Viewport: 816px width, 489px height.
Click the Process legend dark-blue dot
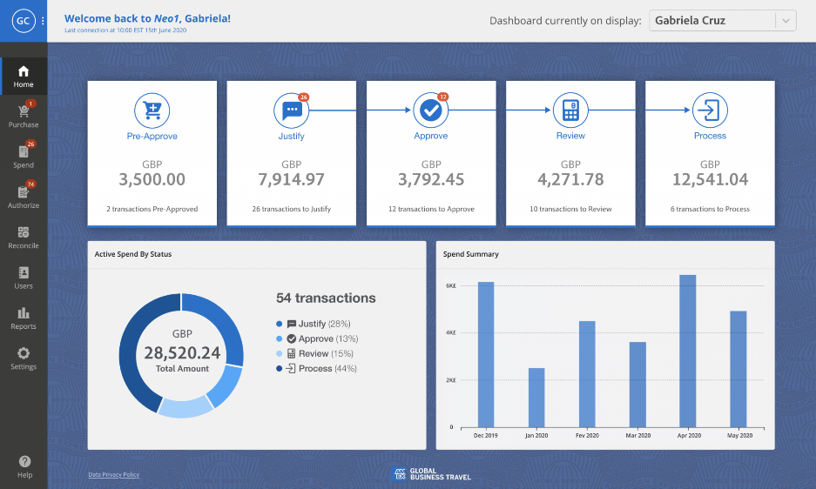click(279, 368)
